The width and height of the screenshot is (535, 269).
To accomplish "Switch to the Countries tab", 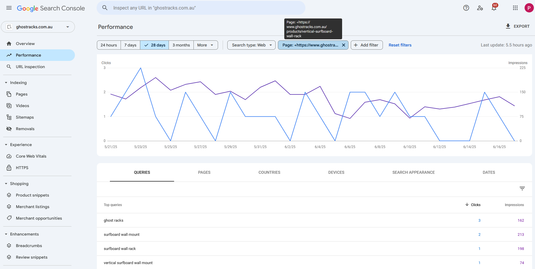I will (269, 172).
